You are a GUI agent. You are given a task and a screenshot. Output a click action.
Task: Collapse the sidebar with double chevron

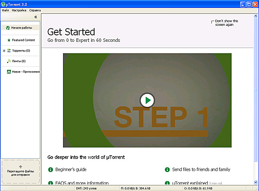click(x=35, y=16)
